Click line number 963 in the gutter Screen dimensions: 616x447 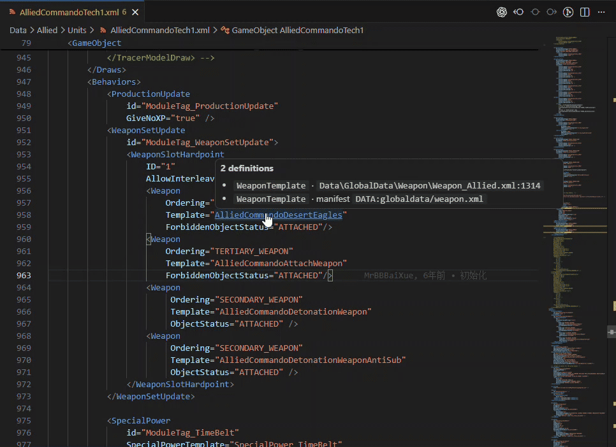24,276
